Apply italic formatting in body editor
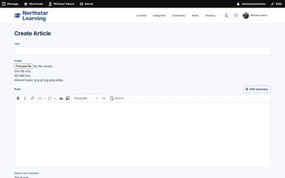Screen dimensions: 285x178 (x=25, y=98)
